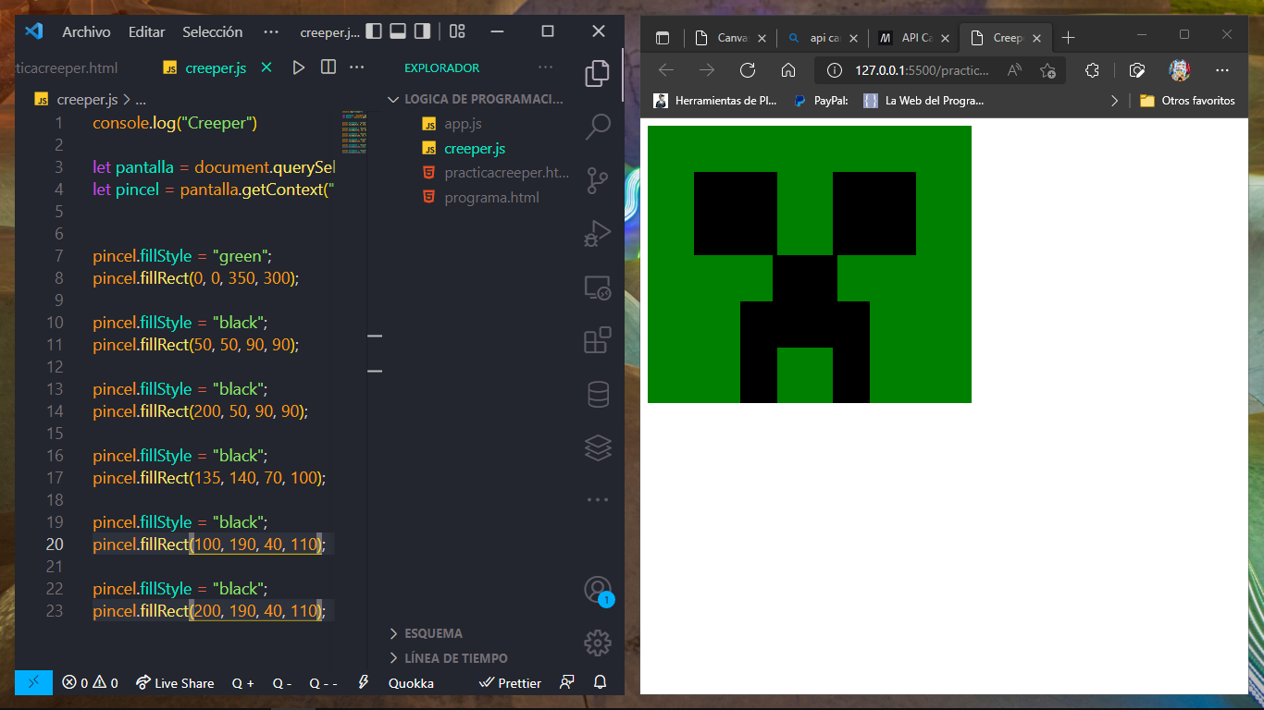Open Edge tab actions menu icon
This screenshot has width=1264, height=710.
tap(662, 38)
